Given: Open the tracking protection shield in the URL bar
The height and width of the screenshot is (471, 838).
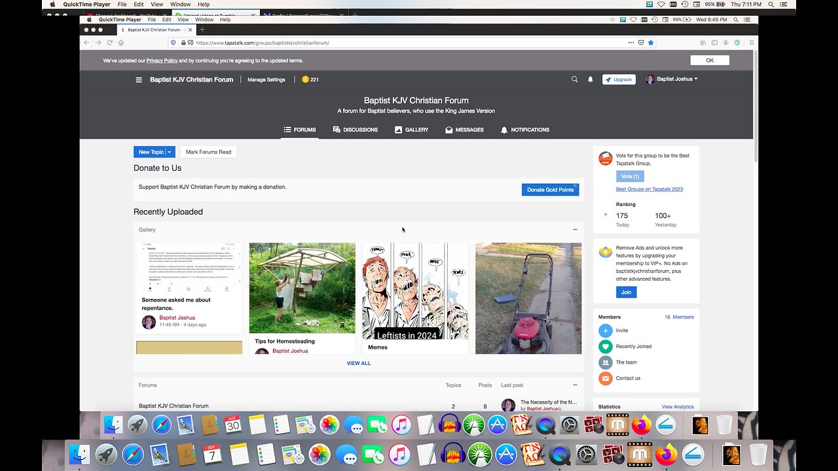Looking at the screenshot, I should (173, 43).
